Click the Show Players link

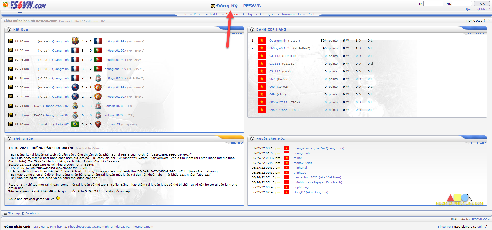point(478,143)
